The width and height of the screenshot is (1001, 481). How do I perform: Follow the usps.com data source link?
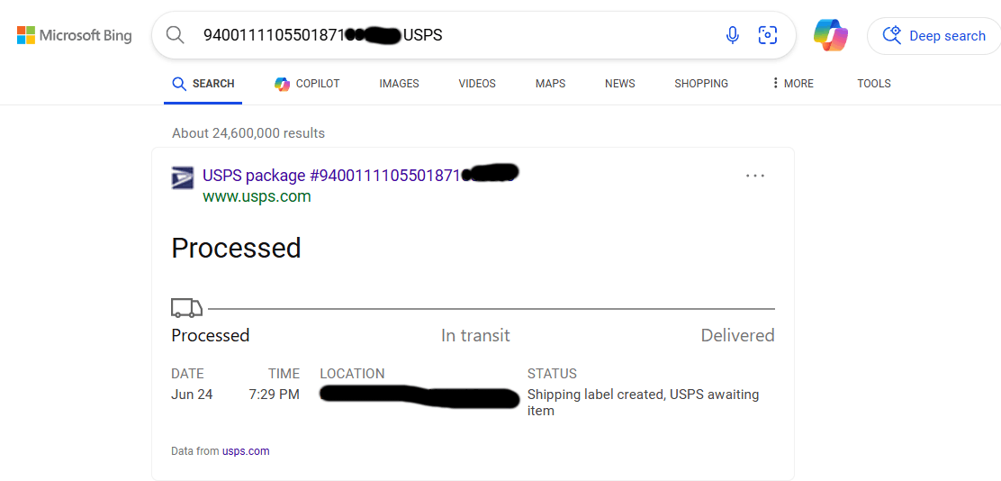246,451
